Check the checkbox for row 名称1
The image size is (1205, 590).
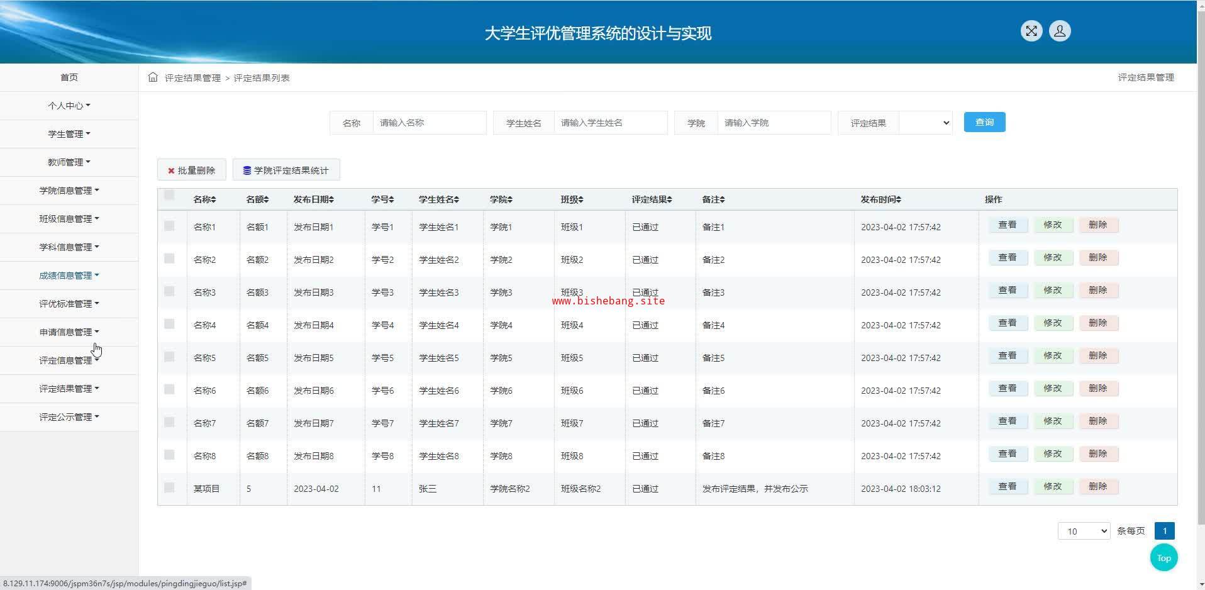click(169, 226)
